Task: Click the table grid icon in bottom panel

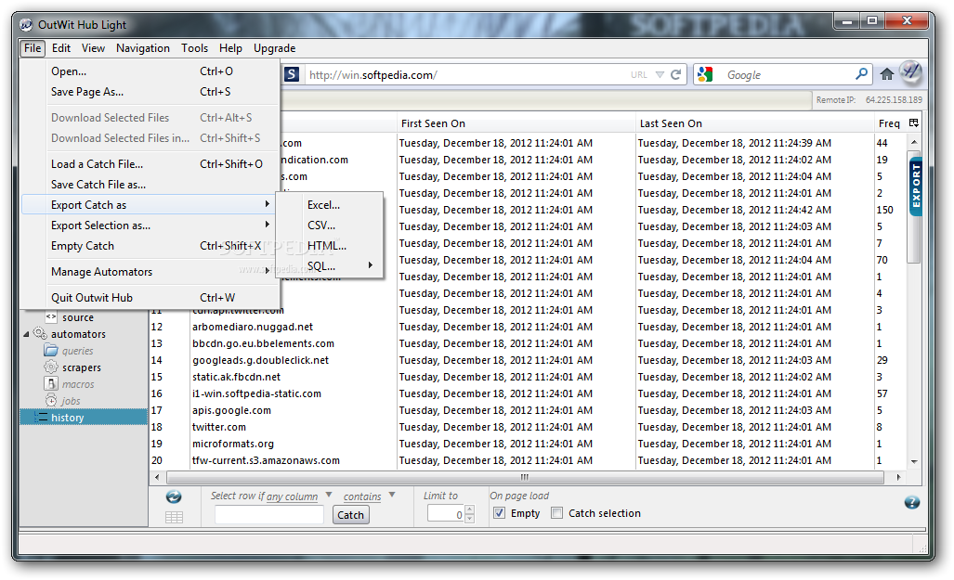Action: (x=174, y=518)
